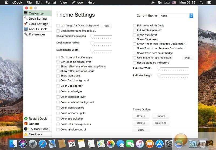Select Try Dark Boot in sidebar
This screenshot has width=216, height=150.
pos(38,129)
